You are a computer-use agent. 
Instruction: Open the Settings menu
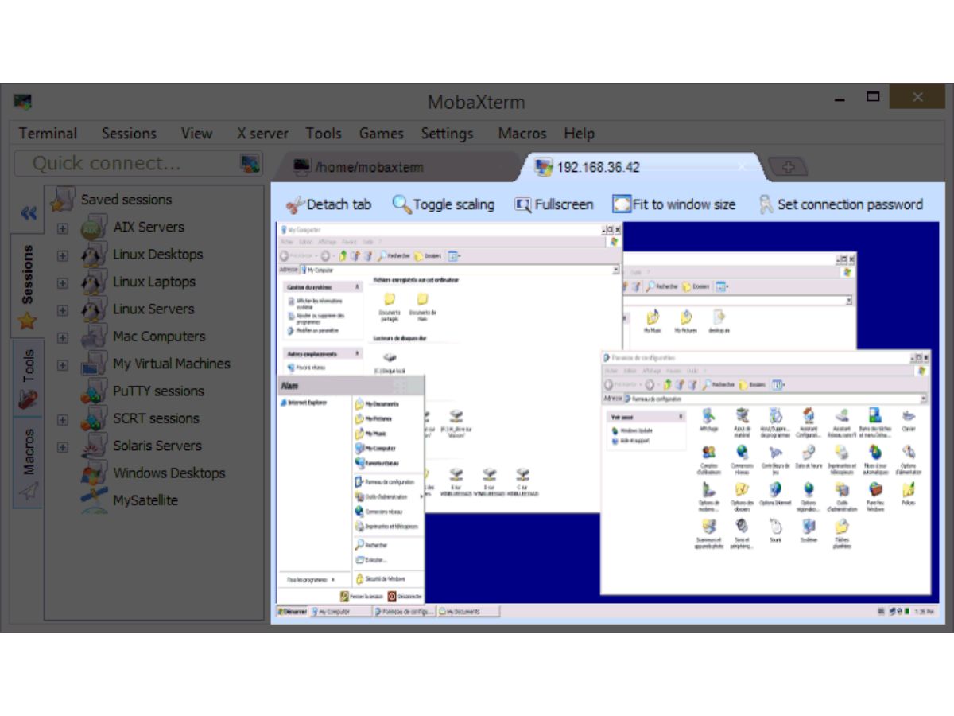click(447, 134)
